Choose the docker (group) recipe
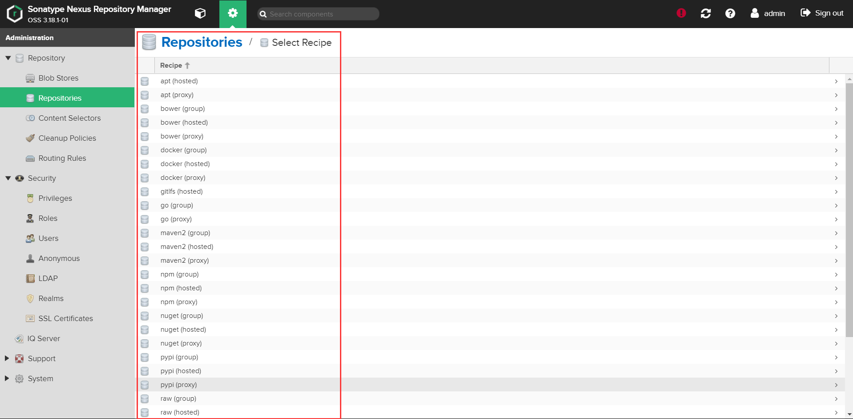Image resolution: width=853 pixels, height=419 pixels. (490, 150)
